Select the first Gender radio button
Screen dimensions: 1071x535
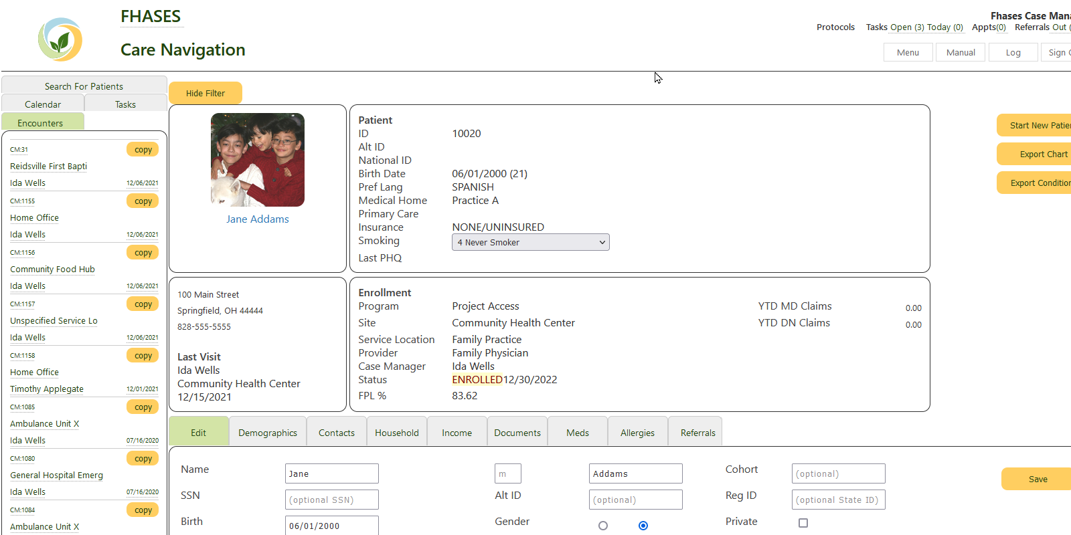point(603,526)
